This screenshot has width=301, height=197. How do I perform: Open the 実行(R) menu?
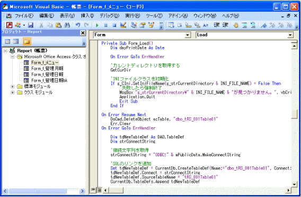132,16
